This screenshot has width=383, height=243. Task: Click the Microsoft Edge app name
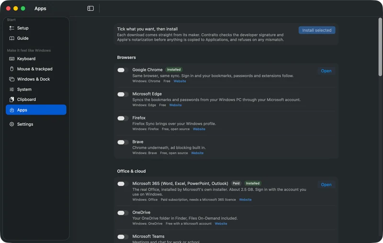point(147,94)
